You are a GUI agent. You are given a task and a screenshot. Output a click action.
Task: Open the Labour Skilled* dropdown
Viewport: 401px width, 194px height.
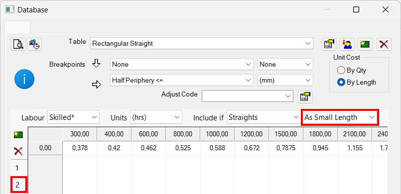[73, 117]
